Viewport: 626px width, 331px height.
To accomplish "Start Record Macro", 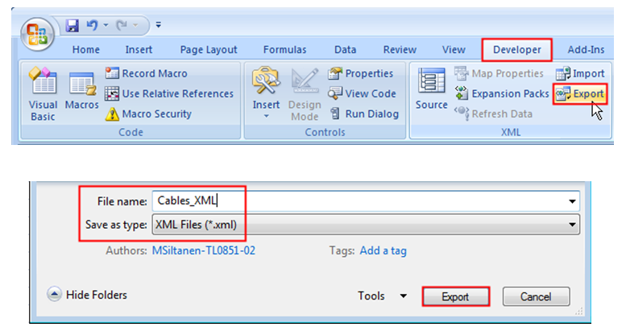I will click(146, 73).
